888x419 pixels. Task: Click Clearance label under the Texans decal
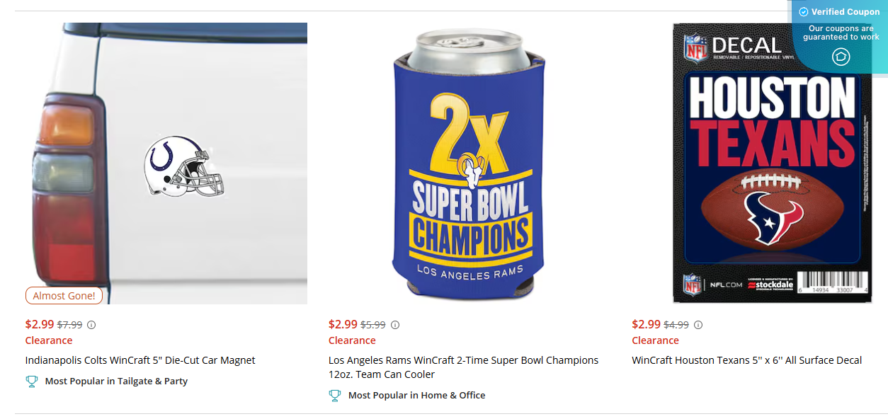click(x=655, y=340)
